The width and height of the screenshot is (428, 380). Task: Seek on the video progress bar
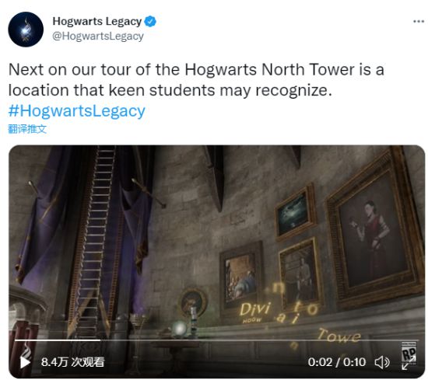click(216, 340)
